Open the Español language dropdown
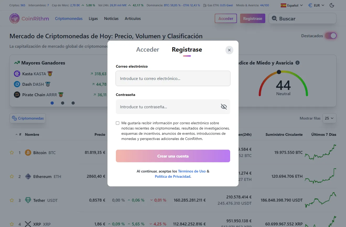The image size is (346, 227). pyautogui.click(x=291, y=5)
